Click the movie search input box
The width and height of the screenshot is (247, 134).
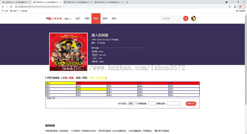[x=172, y=18]
